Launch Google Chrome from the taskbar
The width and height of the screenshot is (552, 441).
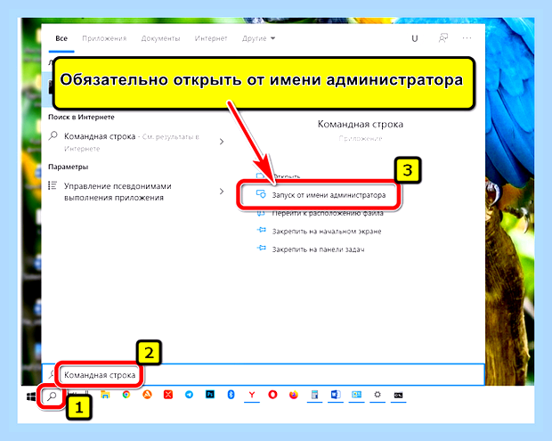coord(126,395)
